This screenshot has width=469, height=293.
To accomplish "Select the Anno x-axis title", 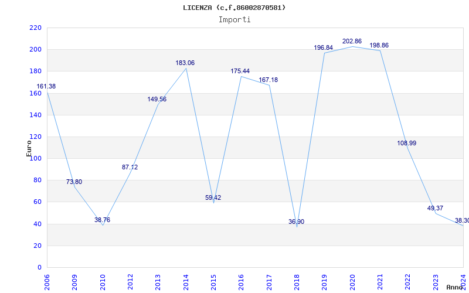I will click(x=454, y=287).
